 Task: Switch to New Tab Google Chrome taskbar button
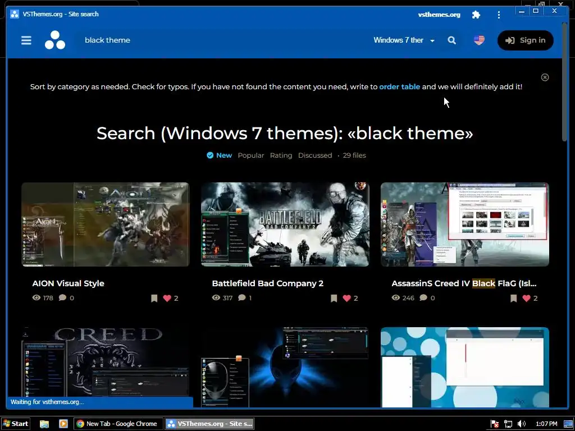[117, 424]
